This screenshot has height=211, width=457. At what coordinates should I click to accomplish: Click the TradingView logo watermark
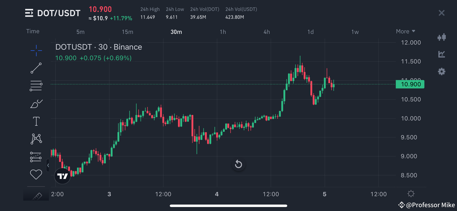tap(62, 176)
